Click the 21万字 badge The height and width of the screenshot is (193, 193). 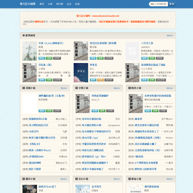109,58
